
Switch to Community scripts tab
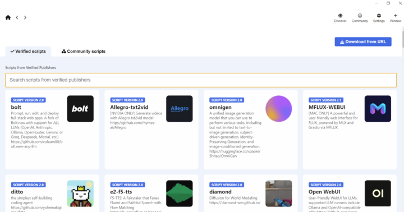click(84, 51)
